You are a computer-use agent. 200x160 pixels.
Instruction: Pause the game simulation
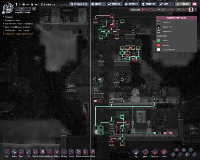coord(17,9)
